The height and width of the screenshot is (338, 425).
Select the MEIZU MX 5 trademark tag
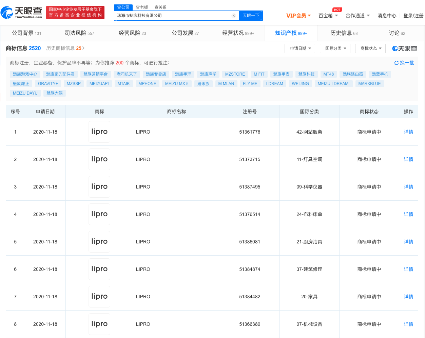tap(177, 83)
